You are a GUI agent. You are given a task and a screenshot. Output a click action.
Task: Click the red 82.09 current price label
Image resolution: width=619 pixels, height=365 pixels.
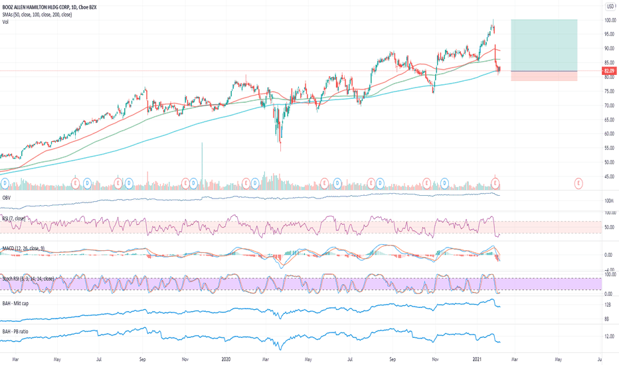610,71
